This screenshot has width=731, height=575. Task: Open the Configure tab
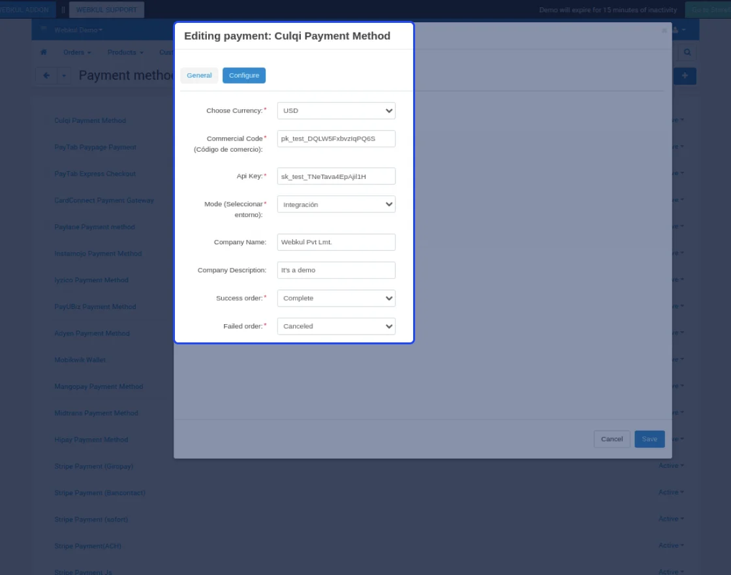coord(244,75)
